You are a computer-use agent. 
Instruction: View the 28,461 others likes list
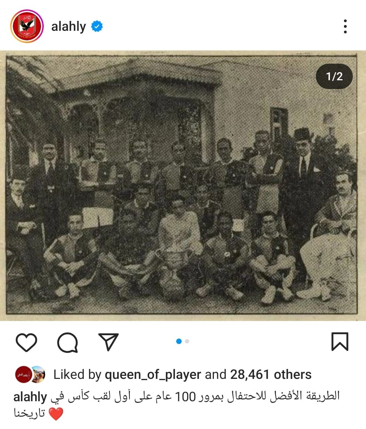[271, 374]
